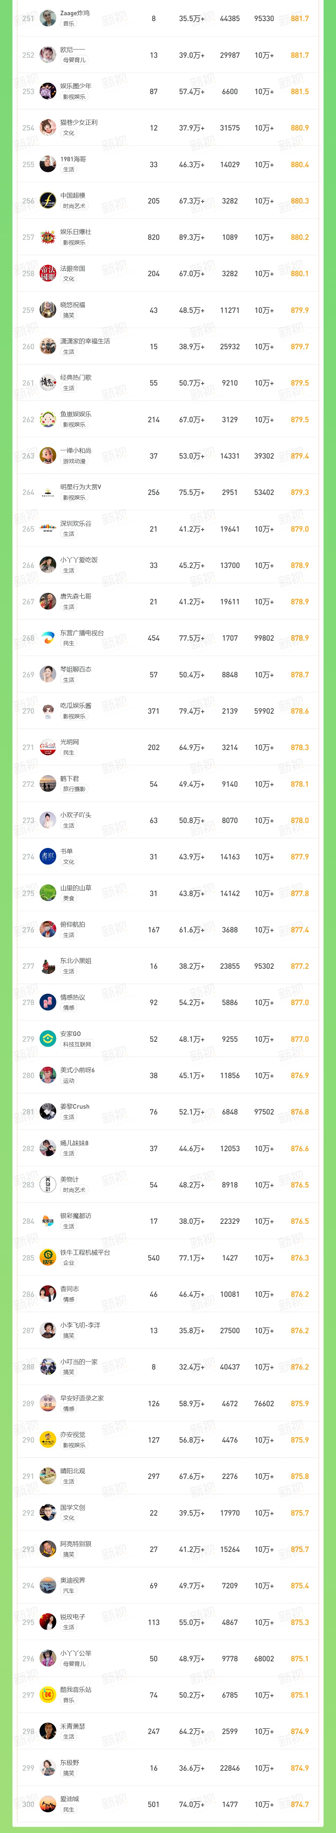Click the 881.7 score of Zaage炸鸡
This screenshot has height=1833, width=336.
point(300,18)
